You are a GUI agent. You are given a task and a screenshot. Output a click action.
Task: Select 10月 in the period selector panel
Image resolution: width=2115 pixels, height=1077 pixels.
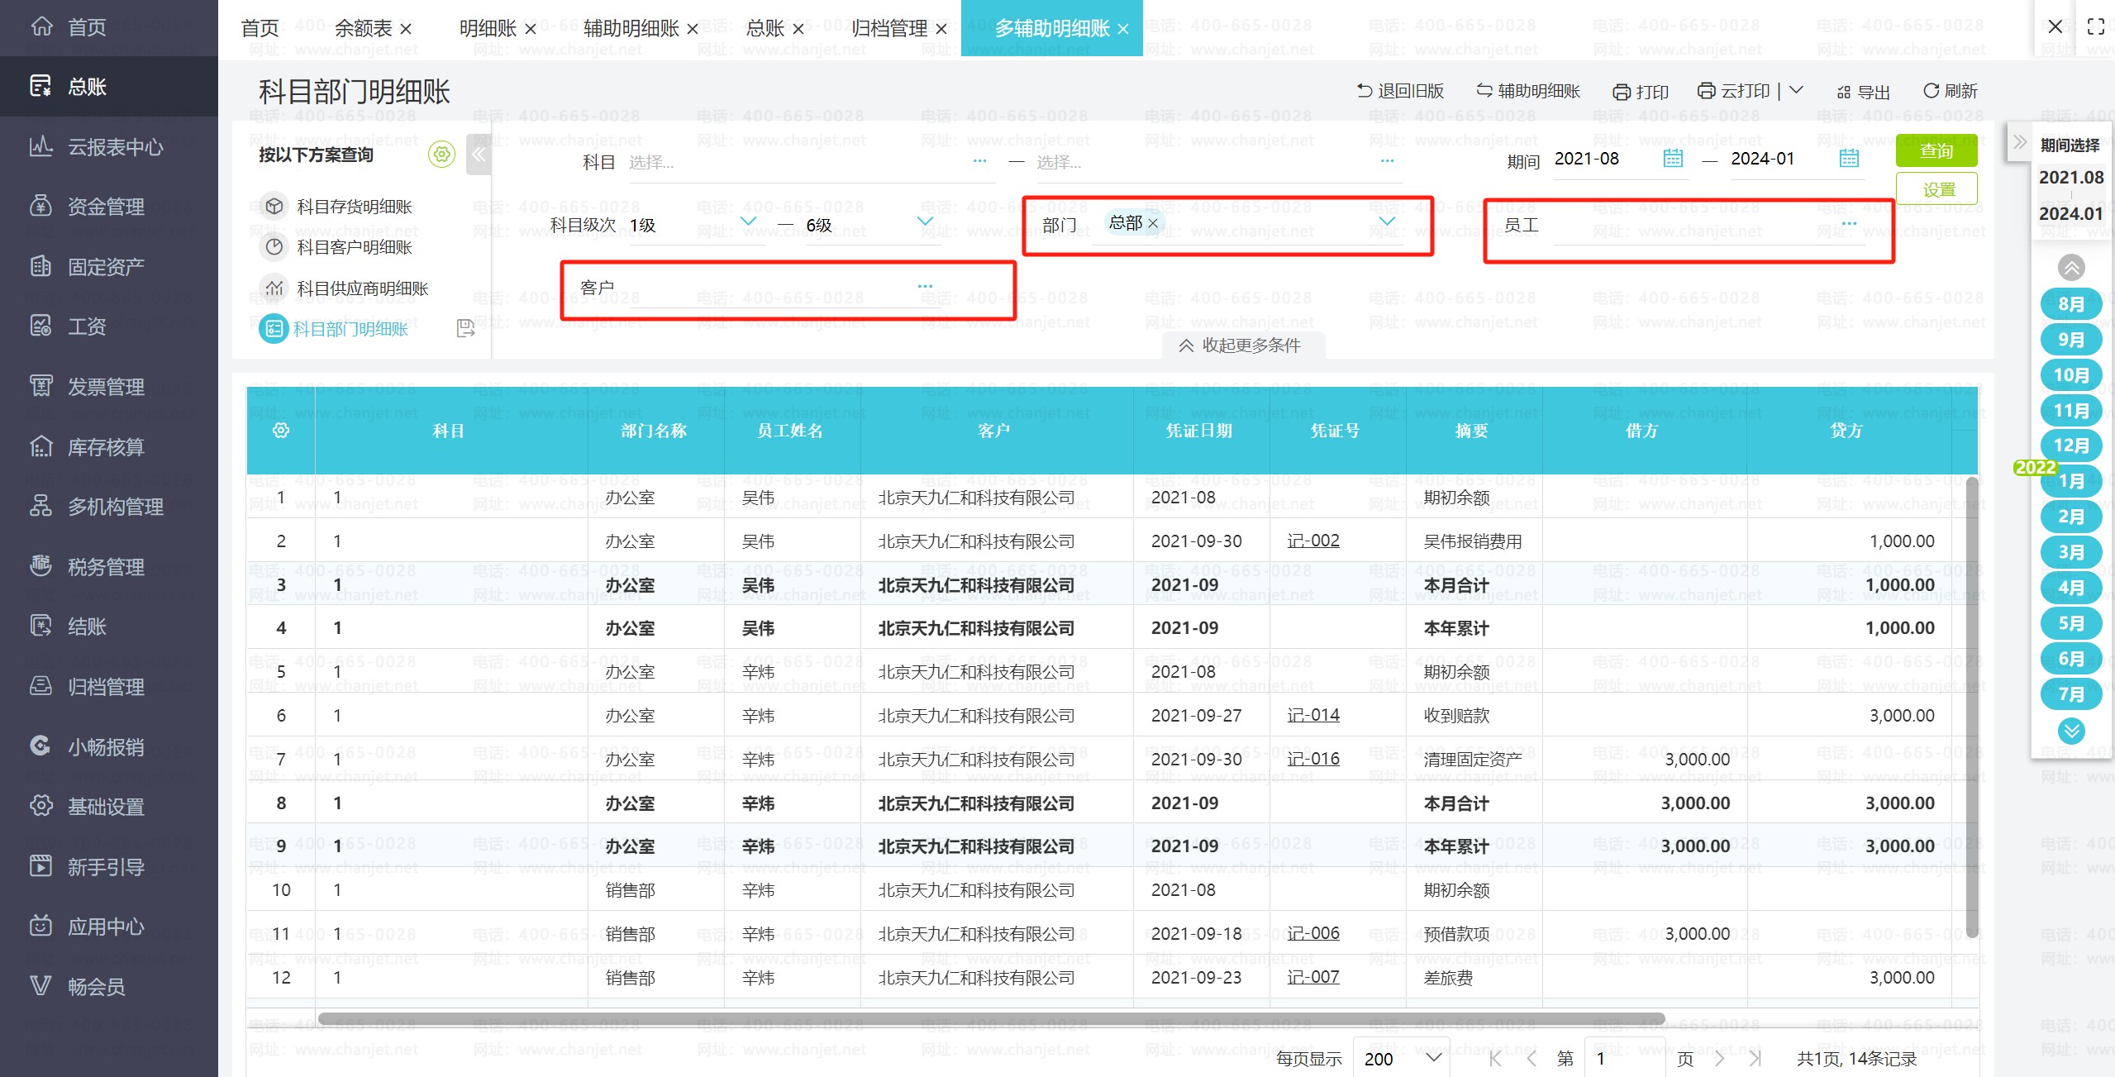2070,374
